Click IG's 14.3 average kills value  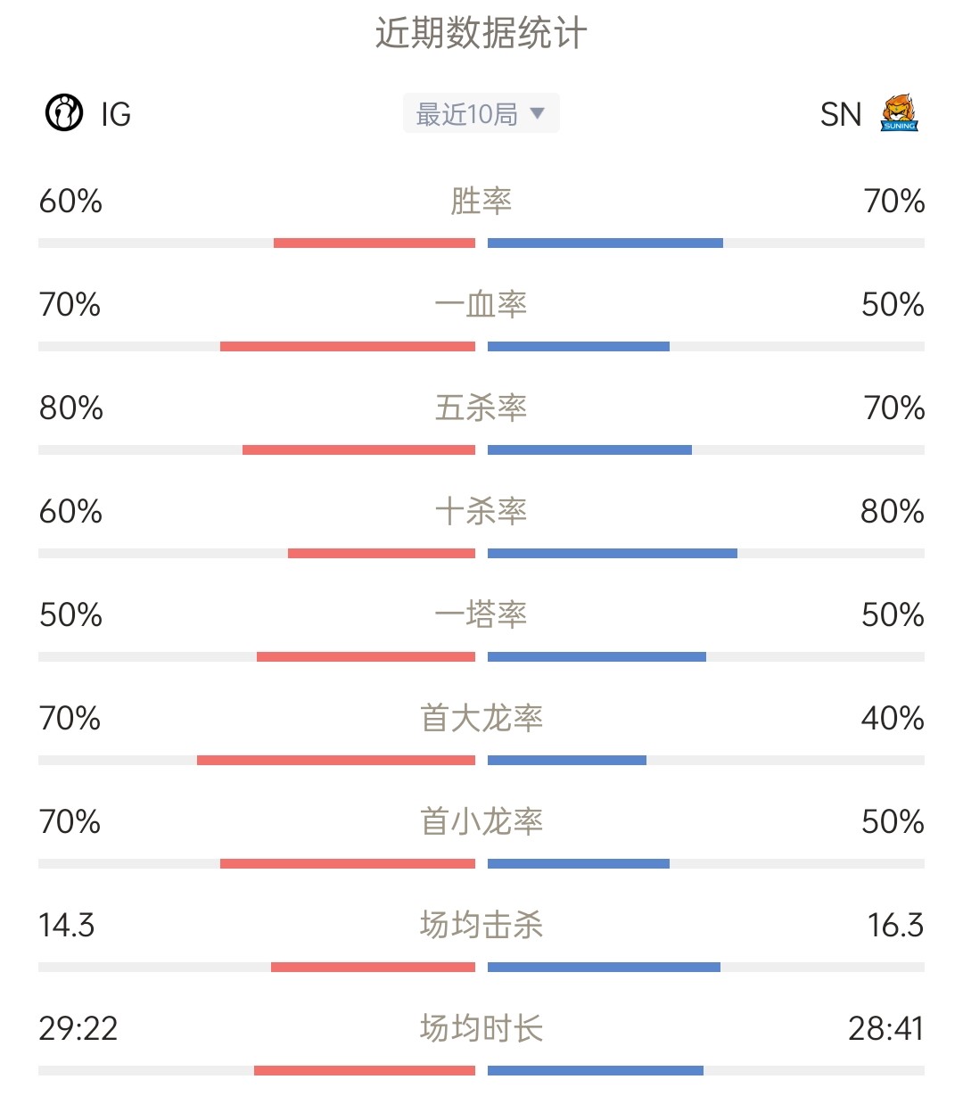(x=67, y=926)
